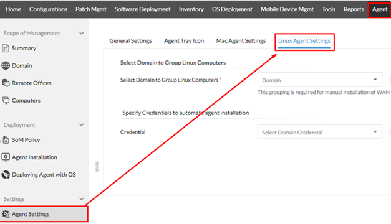Viewport: 391px width, 224px height.
Task: Open the Mobile Device Mgmt menu
Action: (x=287, y=9)
